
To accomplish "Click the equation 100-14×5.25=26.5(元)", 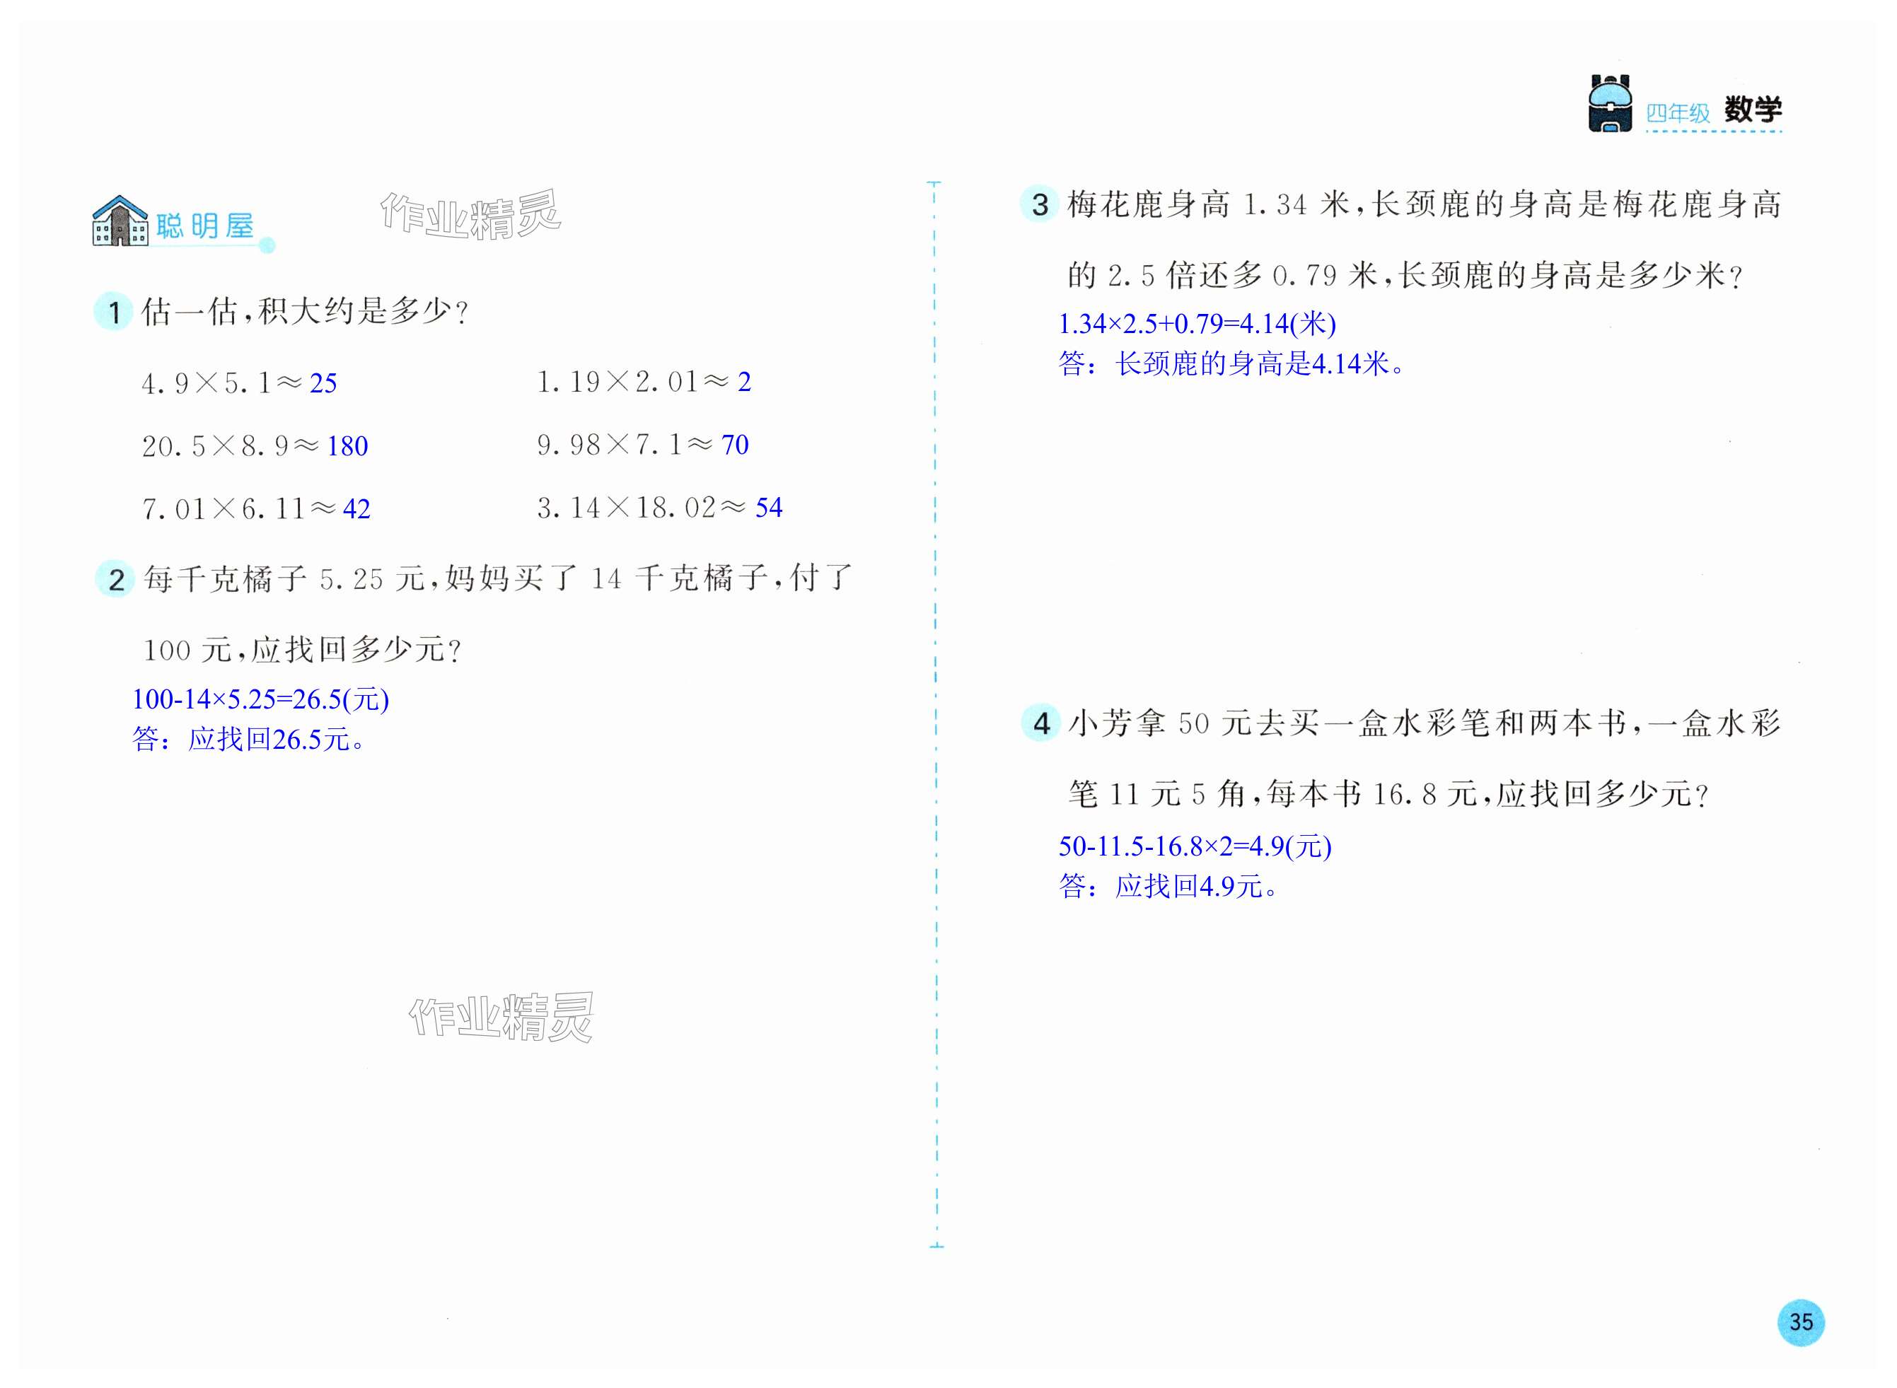I will (260, 699).
